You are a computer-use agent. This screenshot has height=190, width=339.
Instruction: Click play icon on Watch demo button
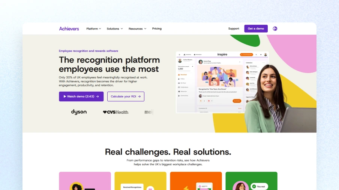[64, 96]
